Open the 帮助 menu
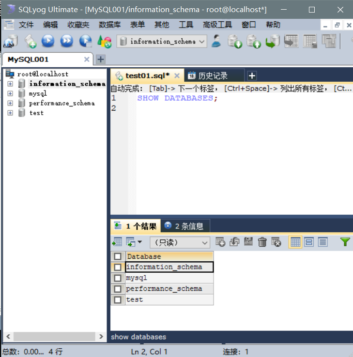The height and width of the screenshot is (357, 353). coord(273,25)
